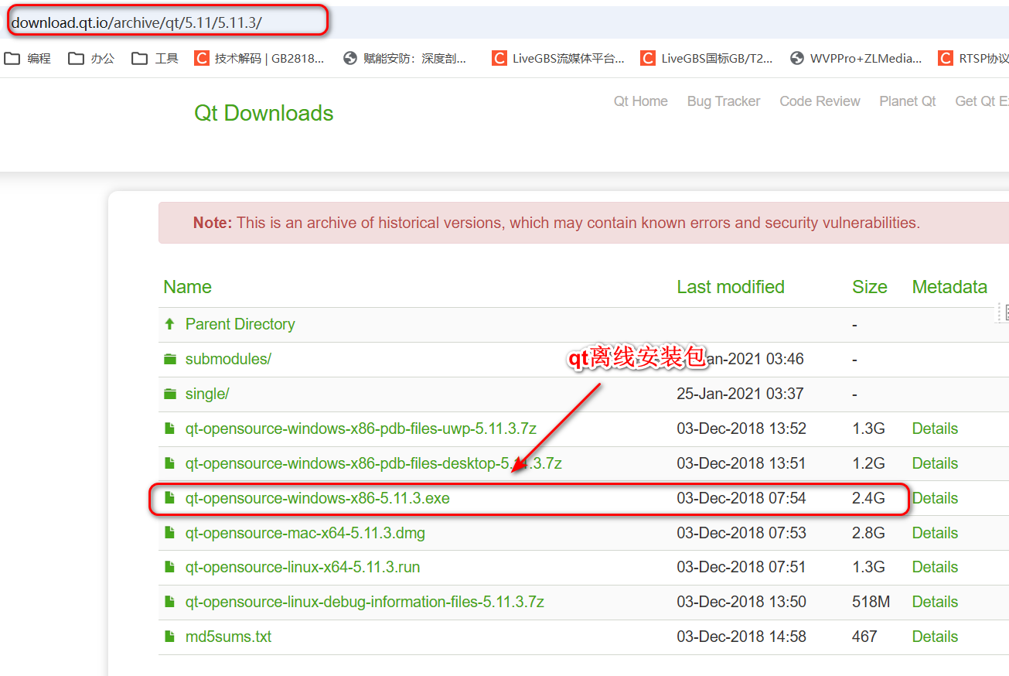Open the 办公 bookmark folder

[91, 58]
